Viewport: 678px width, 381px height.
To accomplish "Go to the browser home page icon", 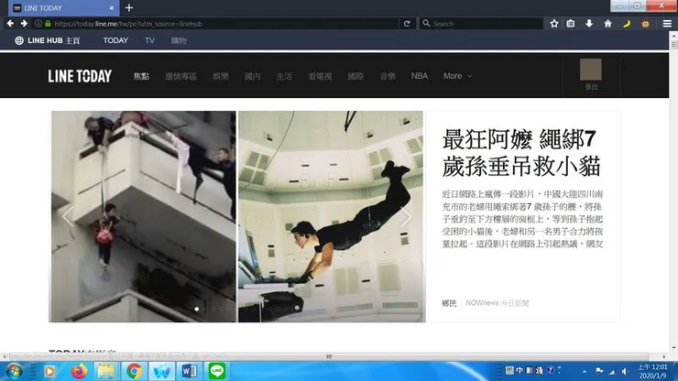I will [607, 23].
